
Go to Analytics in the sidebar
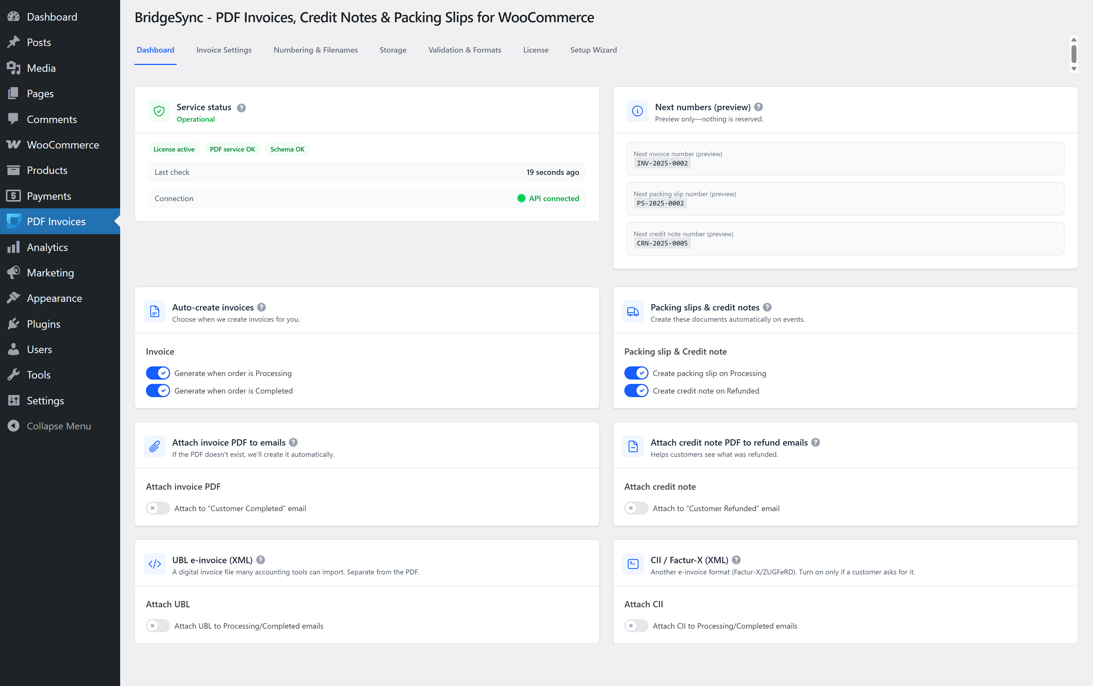coord(47,247)
